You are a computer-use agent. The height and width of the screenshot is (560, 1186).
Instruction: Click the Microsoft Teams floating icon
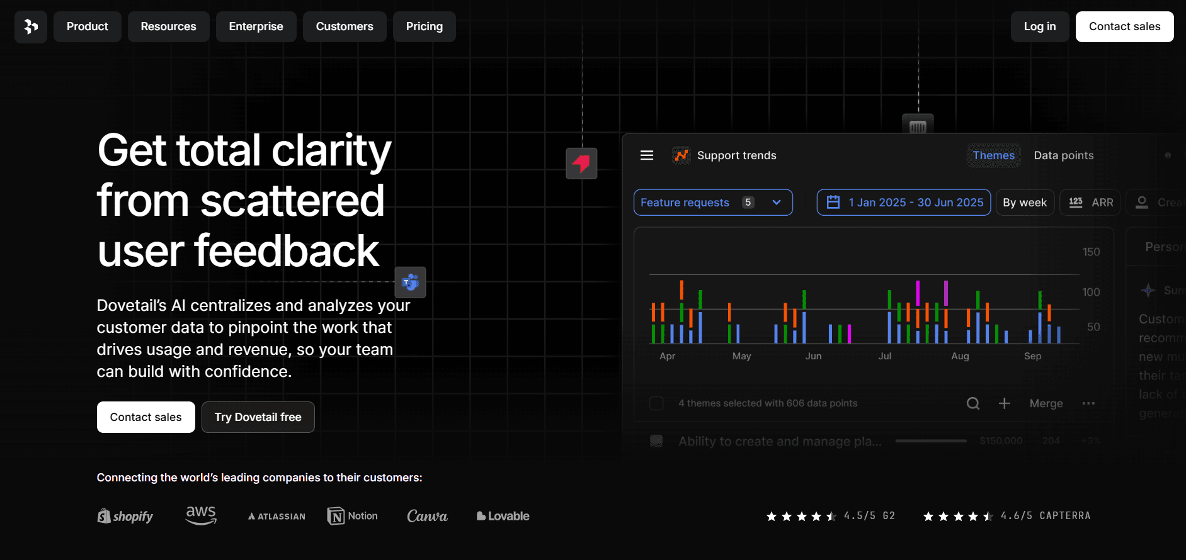tap(411, 283)
